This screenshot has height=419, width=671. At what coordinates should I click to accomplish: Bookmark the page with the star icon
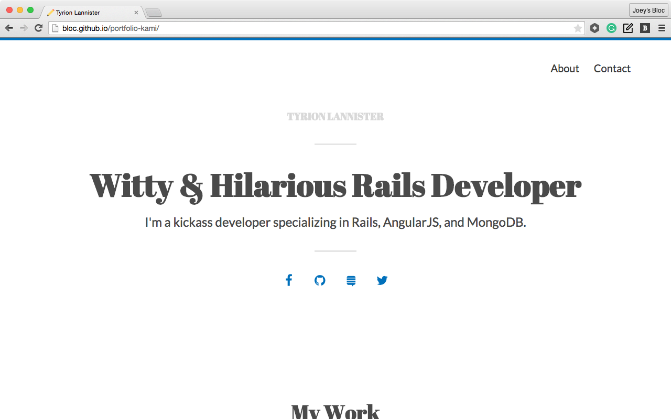coord(578,28)
